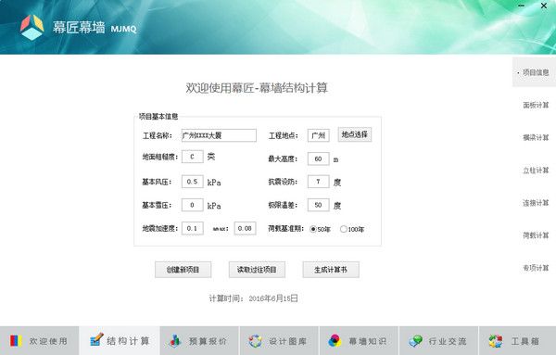Open 面板计算 in the right sidebar
Screen dimensions: 556x355
(x=536, y=105)
